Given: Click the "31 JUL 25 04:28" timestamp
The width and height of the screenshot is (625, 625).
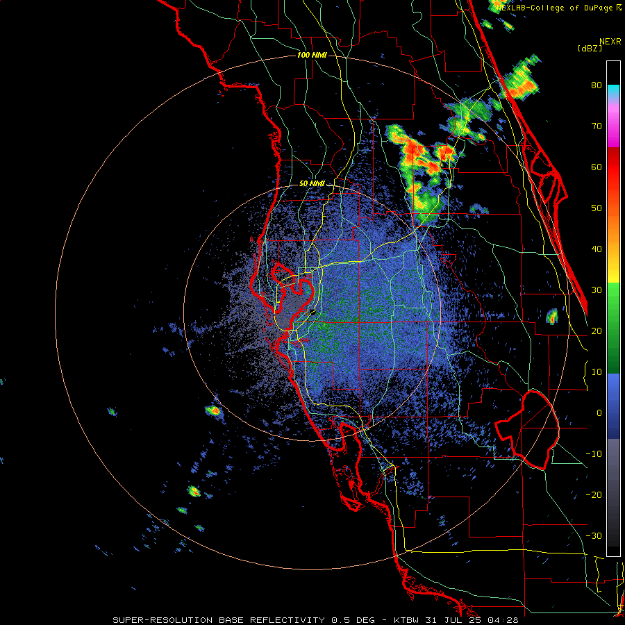Looking at the screenshot, I should coord(472,620).
